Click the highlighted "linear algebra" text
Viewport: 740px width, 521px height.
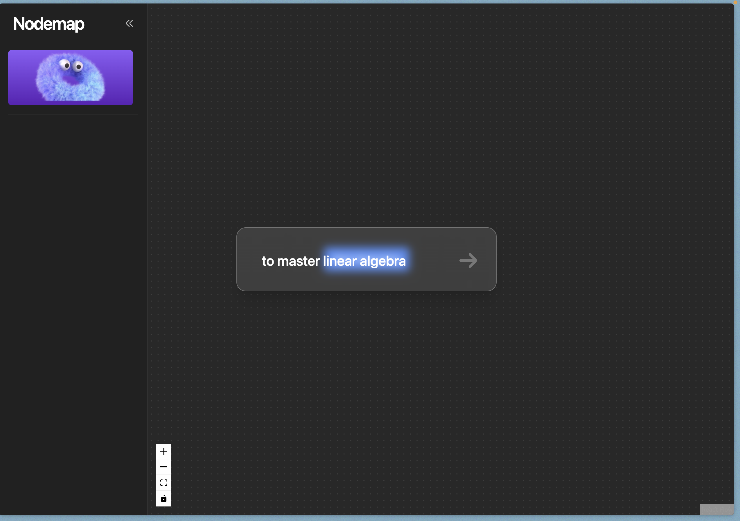tap(364, 261)
